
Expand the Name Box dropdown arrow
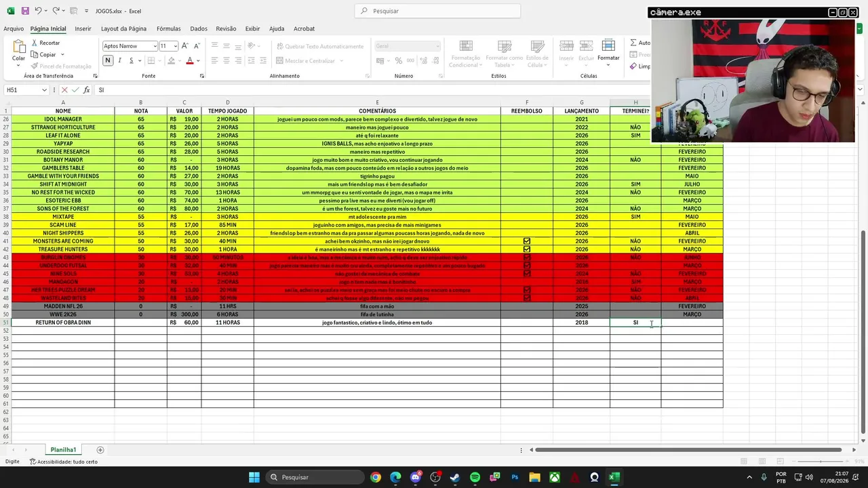click(x=45, y=90)
